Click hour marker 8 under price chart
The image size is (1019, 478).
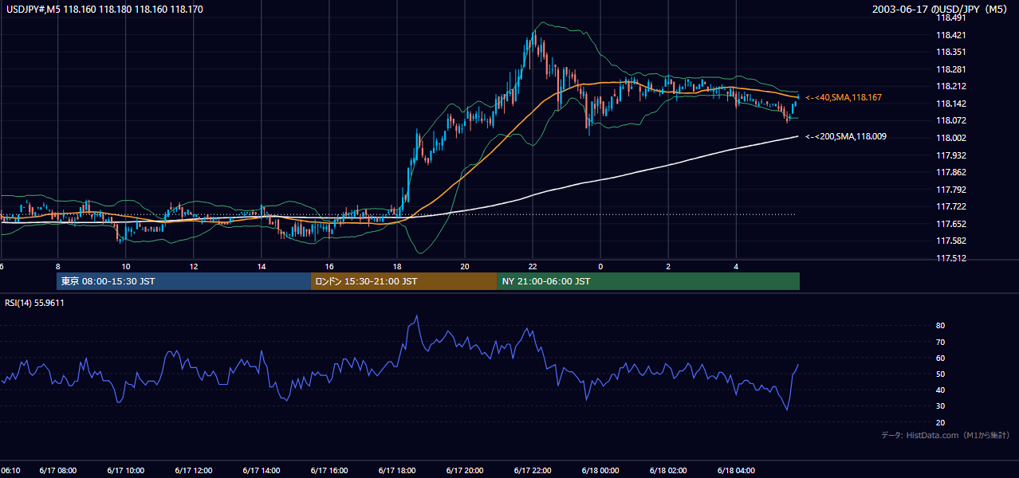(x=57, y=266)
